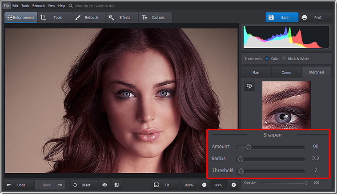Switch to the Enhancement tab
This screenshot has width=337, height=194.
tap(20, 18)
